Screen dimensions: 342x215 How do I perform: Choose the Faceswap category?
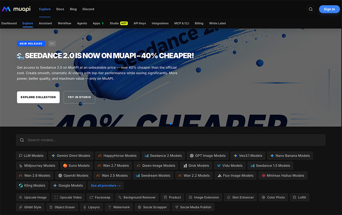coord(100,197)
